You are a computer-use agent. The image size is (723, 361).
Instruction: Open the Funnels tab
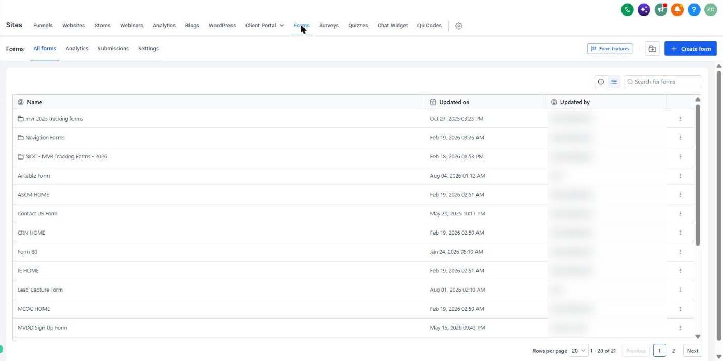pos(43,26)
